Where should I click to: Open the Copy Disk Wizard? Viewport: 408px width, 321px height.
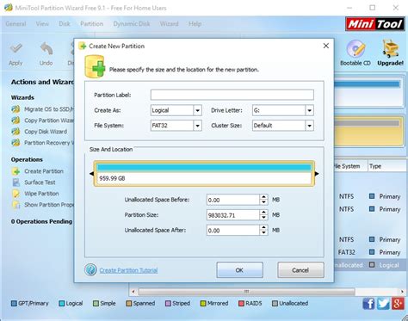40,132
